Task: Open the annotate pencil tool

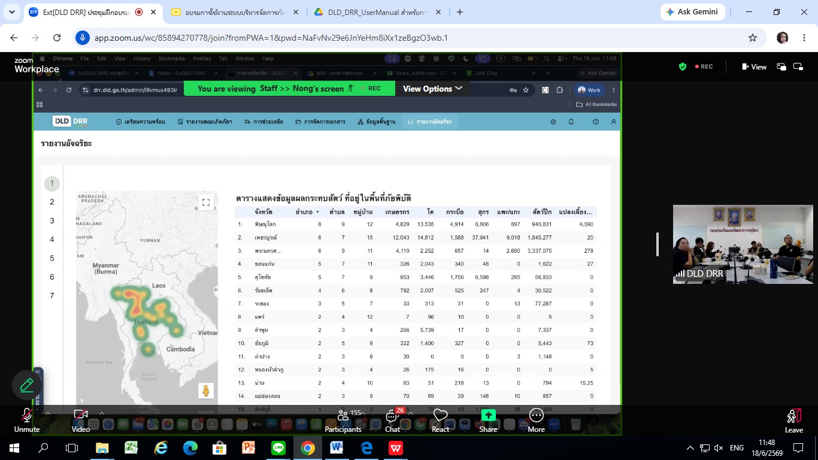Action: [x=27, y=385]
